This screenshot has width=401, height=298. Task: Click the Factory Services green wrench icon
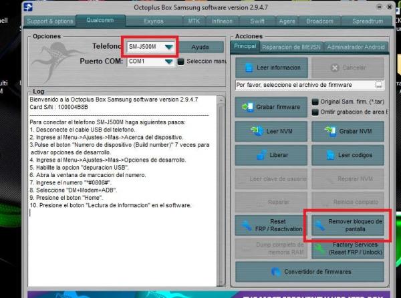319,249
